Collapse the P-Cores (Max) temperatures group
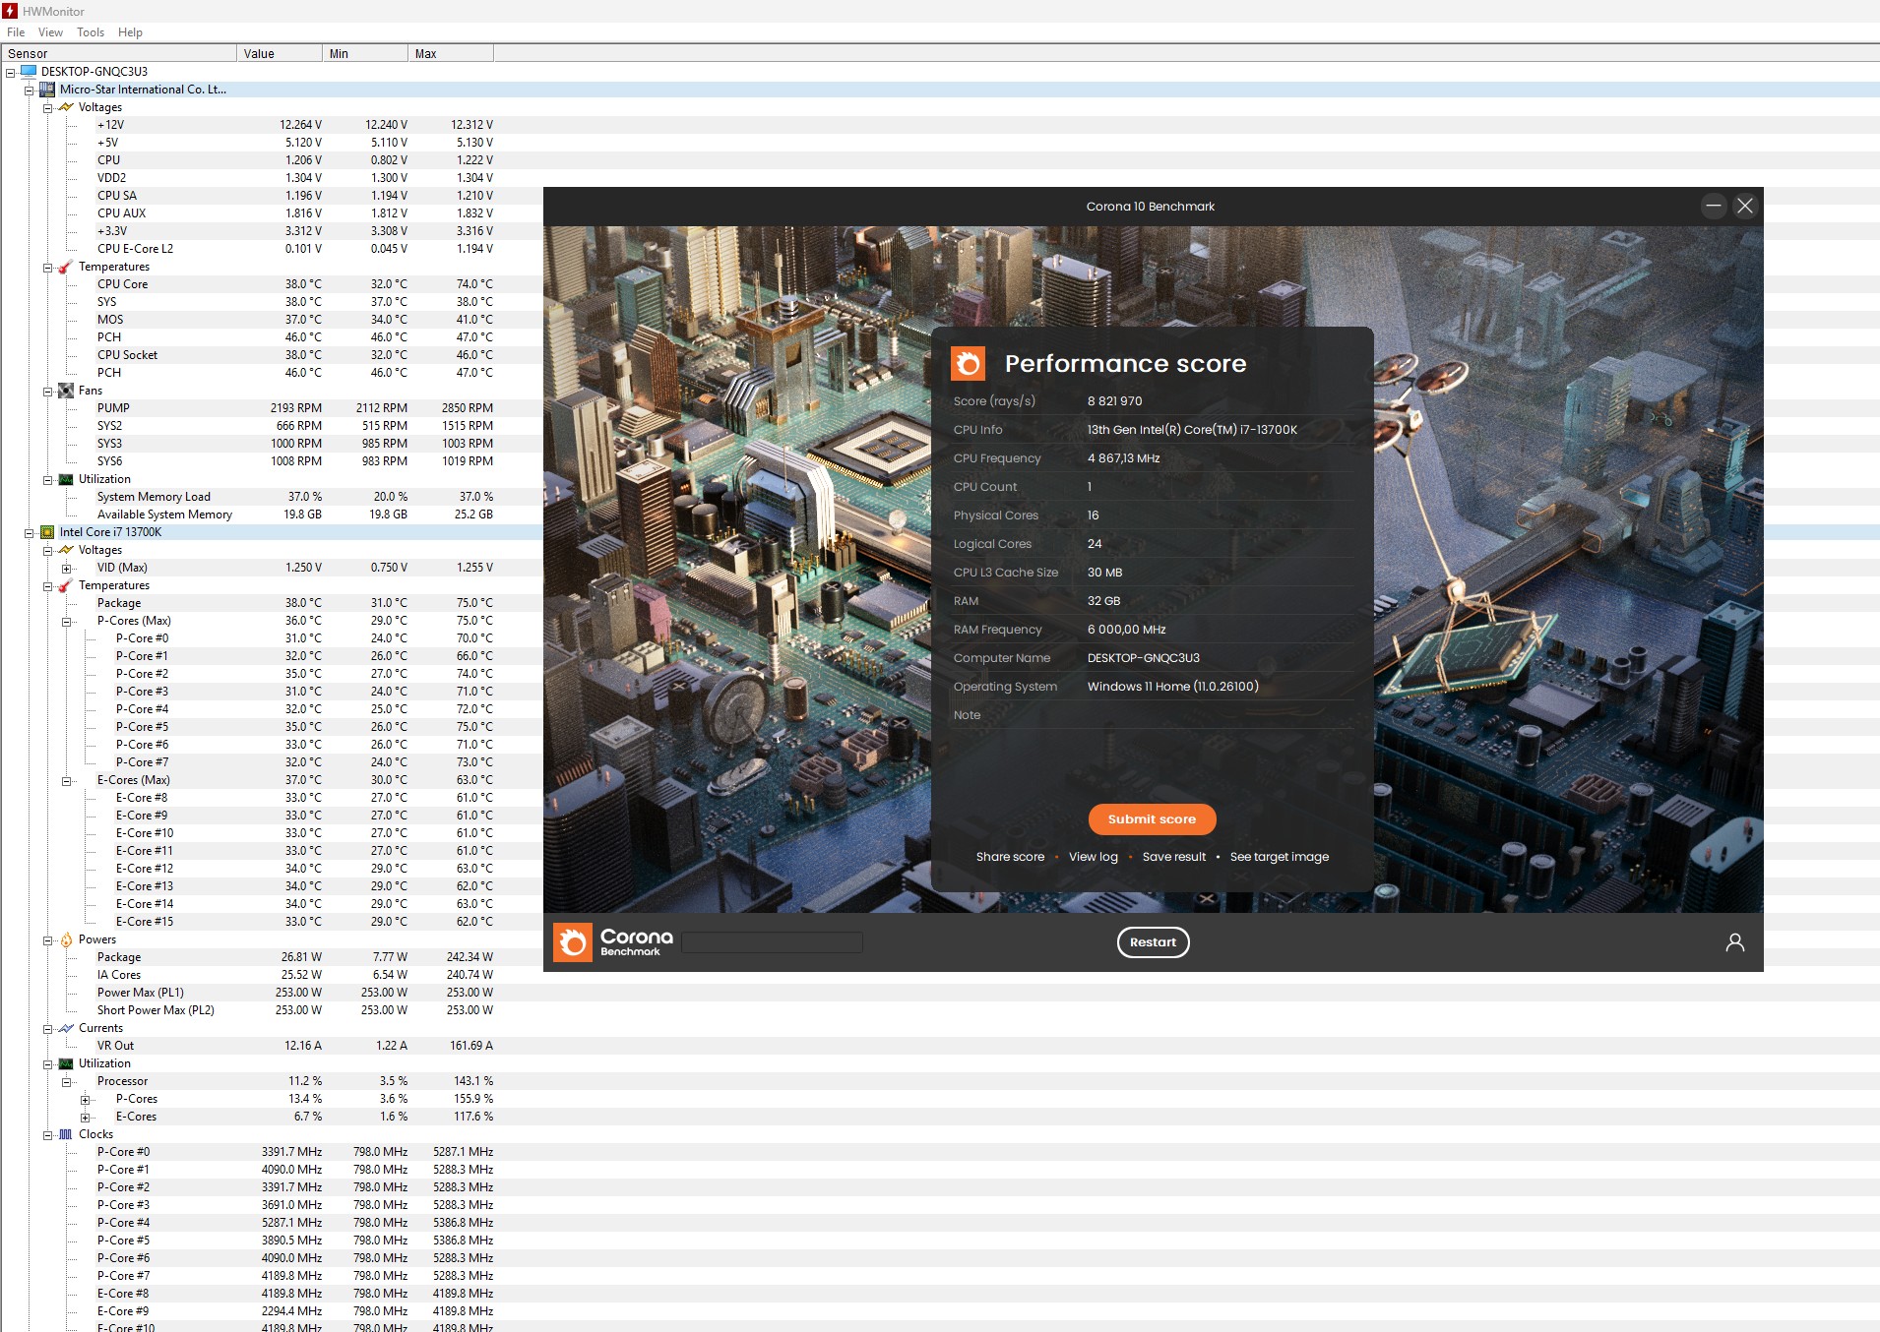The width and height of the screenshot is (1880, 1332). (66, 621)
